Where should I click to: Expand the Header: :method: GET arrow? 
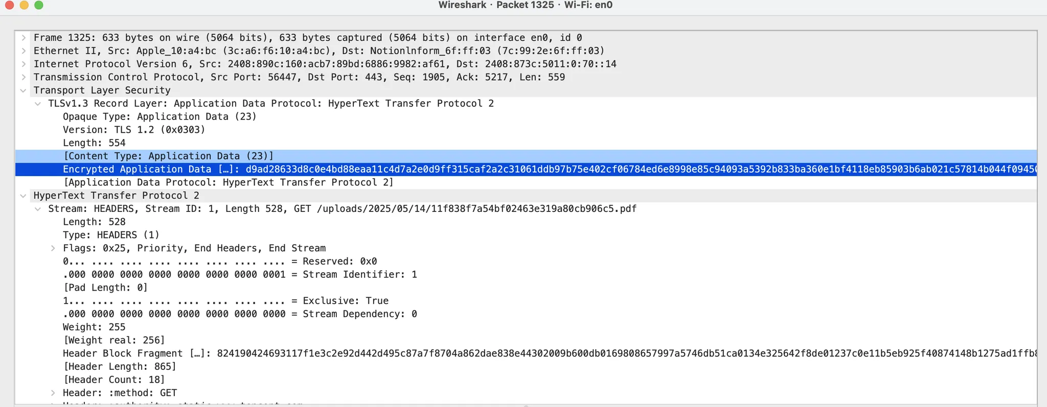click(x=53, y=393)
